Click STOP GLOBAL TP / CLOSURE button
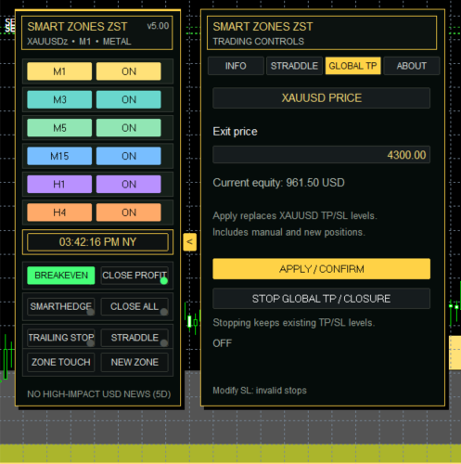 (x=321, y=299)
